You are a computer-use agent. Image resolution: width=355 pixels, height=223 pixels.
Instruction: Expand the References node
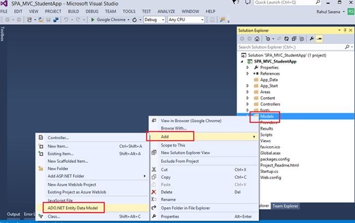pyautogui.click(x=247, y=73)
